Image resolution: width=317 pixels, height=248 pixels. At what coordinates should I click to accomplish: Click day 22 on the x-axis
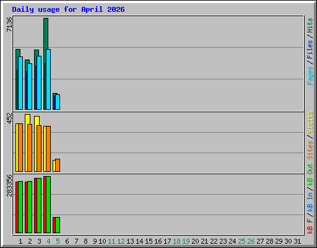tap(214, 241)
